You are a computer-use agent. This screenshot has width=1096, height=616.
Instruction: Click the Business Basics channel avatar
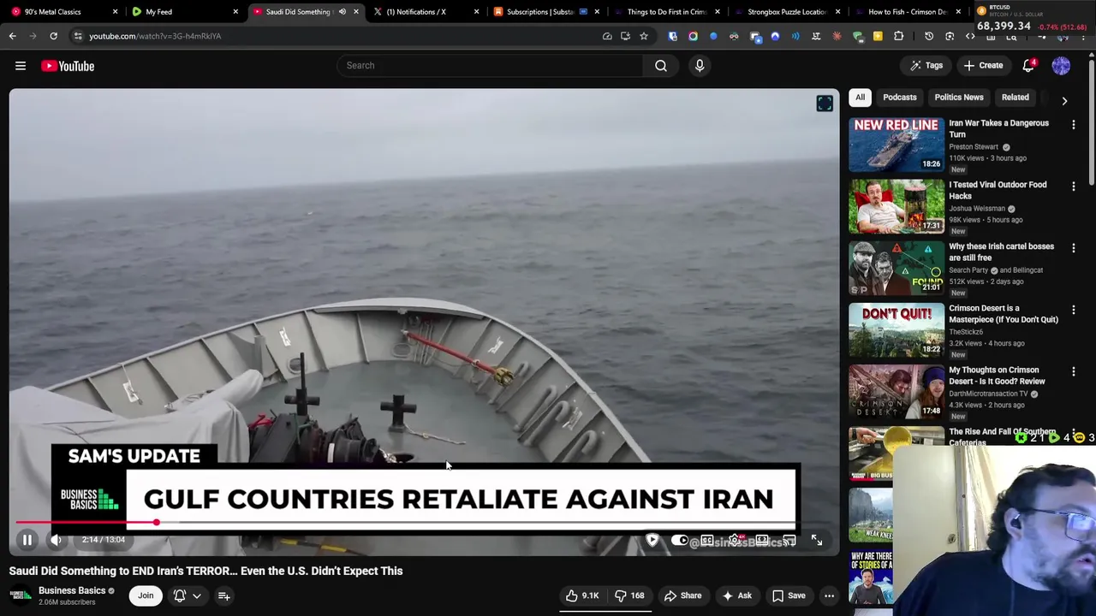click(x=21, y=595)
